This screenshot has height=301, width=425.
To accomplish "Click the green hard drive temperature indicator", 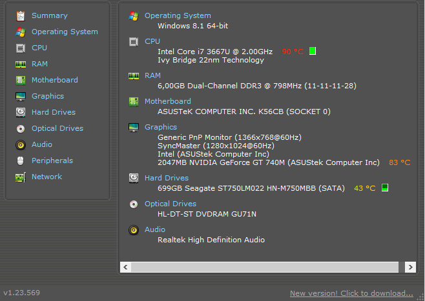I will pyautogui.click(x=385, y=188).
